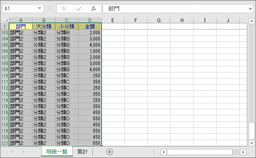This screenshot has width=256, height=158.
Task: Select column J header
Action: [x=228, y=20]
